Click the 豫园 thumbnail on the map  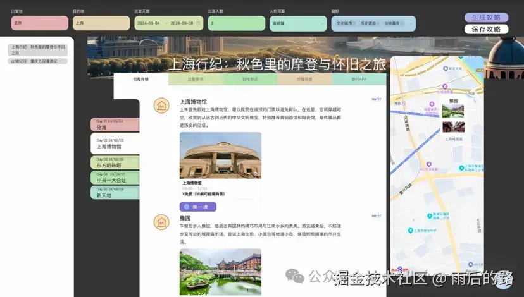(x=453, y=111)
